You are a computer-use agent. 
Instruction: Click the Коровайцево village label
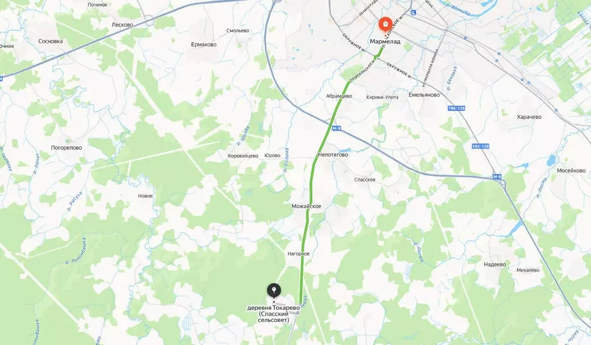click(243, 156)
